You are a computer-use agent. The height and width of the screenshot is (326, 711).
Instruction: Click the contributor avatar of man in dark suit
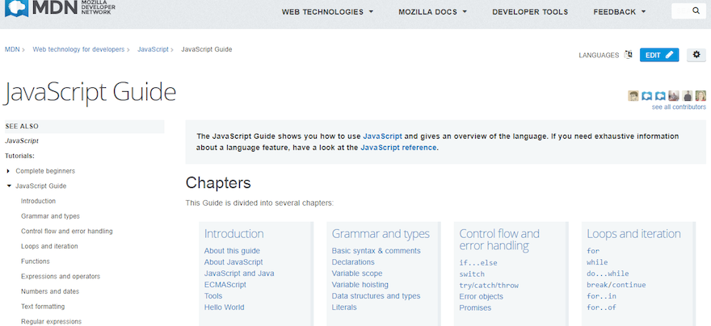(x=688, y=95)
